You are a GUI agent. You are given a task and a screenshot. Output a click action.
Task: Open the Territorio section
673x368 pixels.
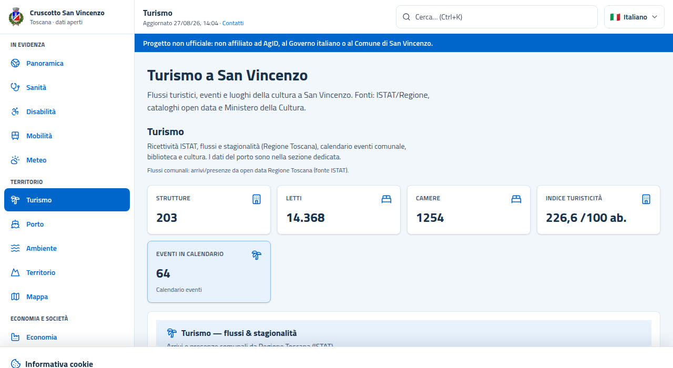point(67,272)
